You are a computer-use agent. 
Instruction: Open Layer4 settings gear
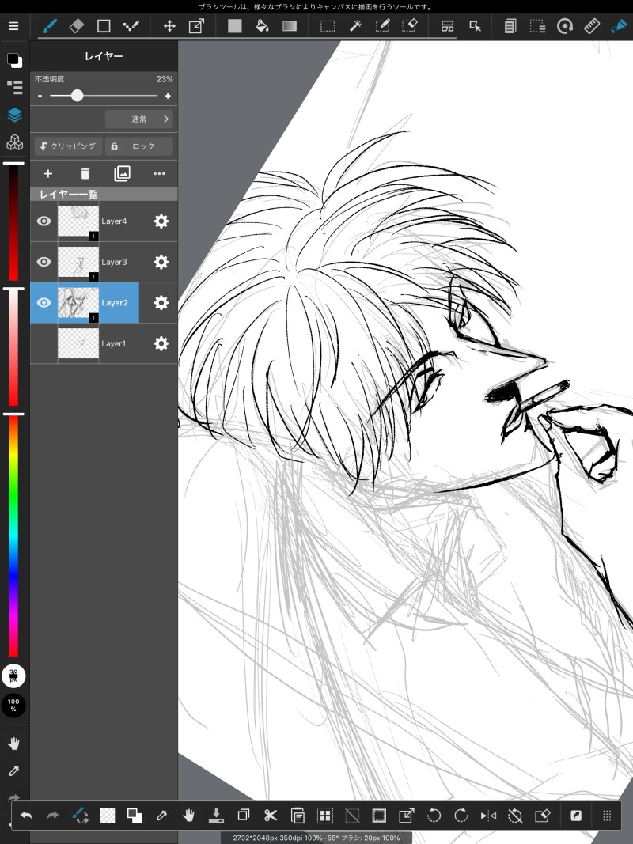click(x=161, y=221)
